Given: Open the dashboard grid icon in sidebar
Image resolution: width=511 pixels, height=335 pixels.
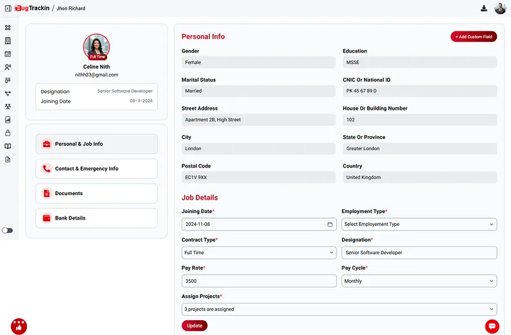Looking at the screenshot, I should [x=8, y=28].
